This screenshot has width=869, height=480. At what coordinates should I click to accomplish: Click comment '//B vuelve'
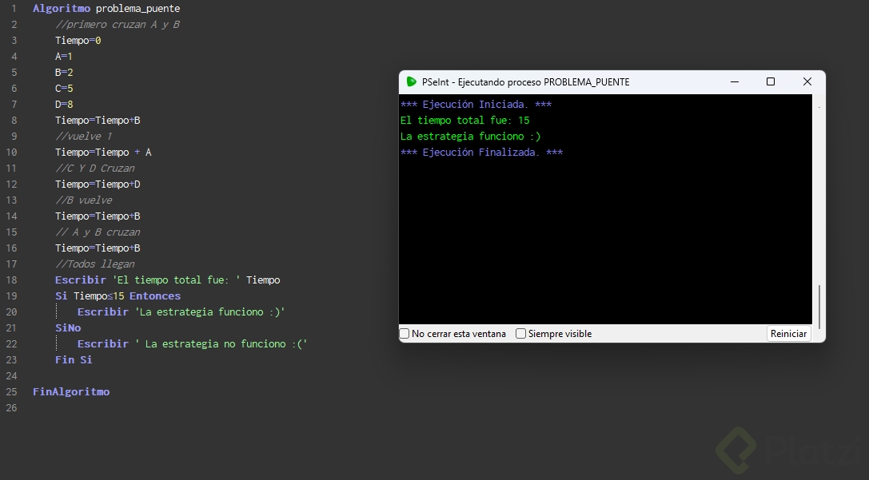point(84,200)
